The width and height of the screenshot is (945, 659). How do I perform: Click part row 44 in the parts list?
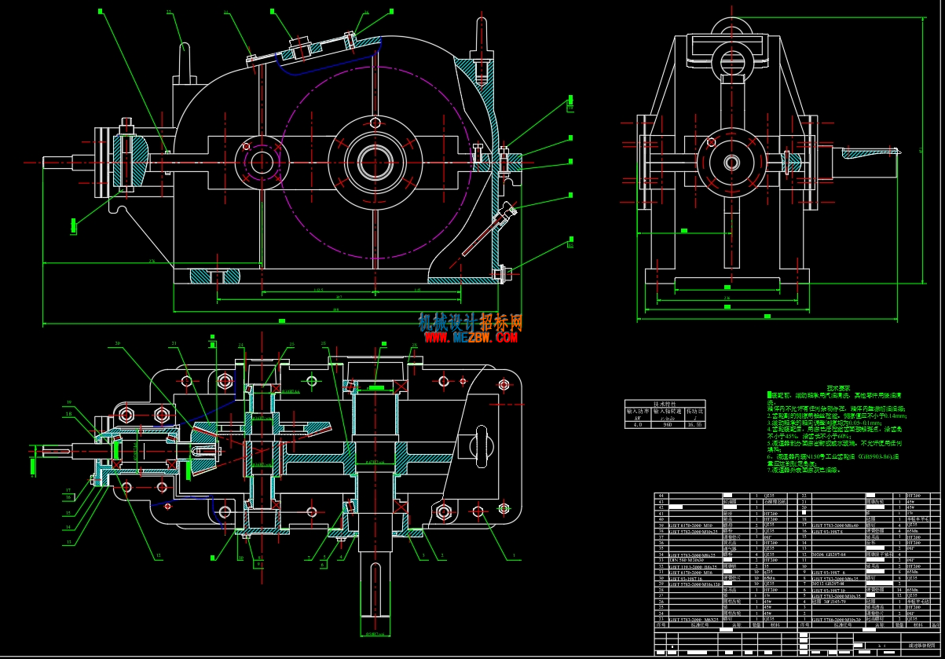[726, 496]
